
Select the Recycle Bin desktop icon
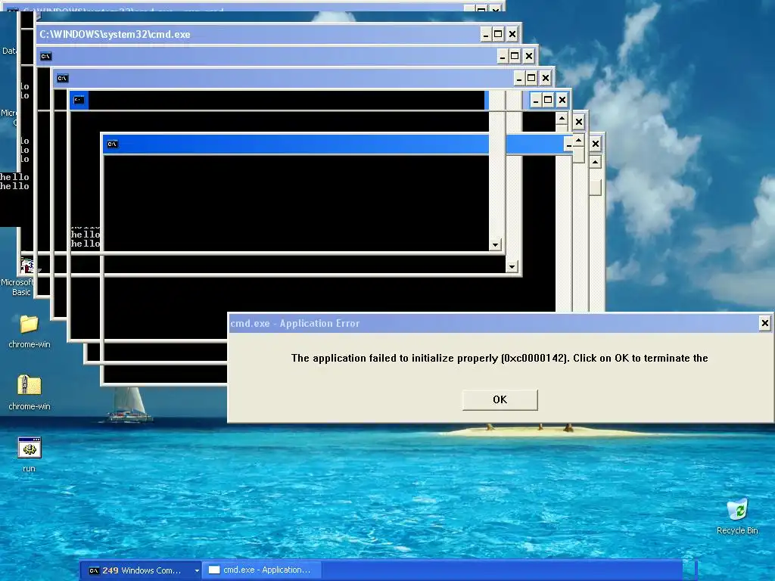tap(737, 510)
